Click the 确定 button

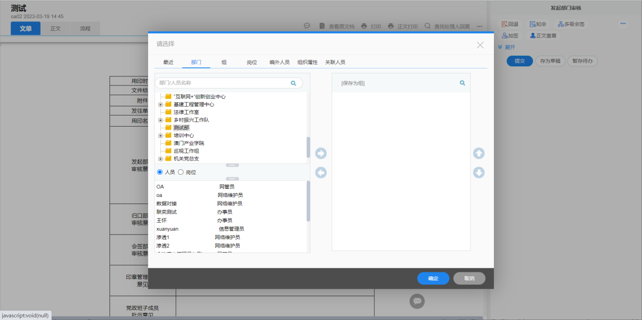point(433,278)
